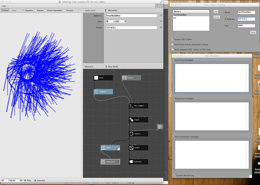Click the frame1 node icon
Viewport: 260px width, 185px height.
124,78
